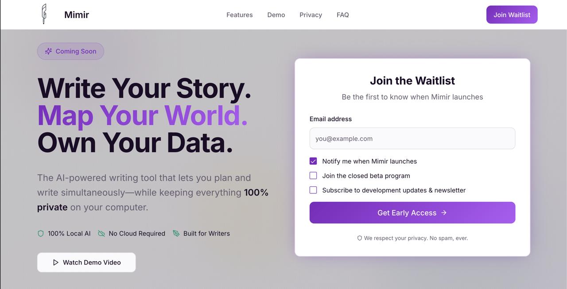
Task: Click the Mimir brand name
Action: [x=77, y=15]
